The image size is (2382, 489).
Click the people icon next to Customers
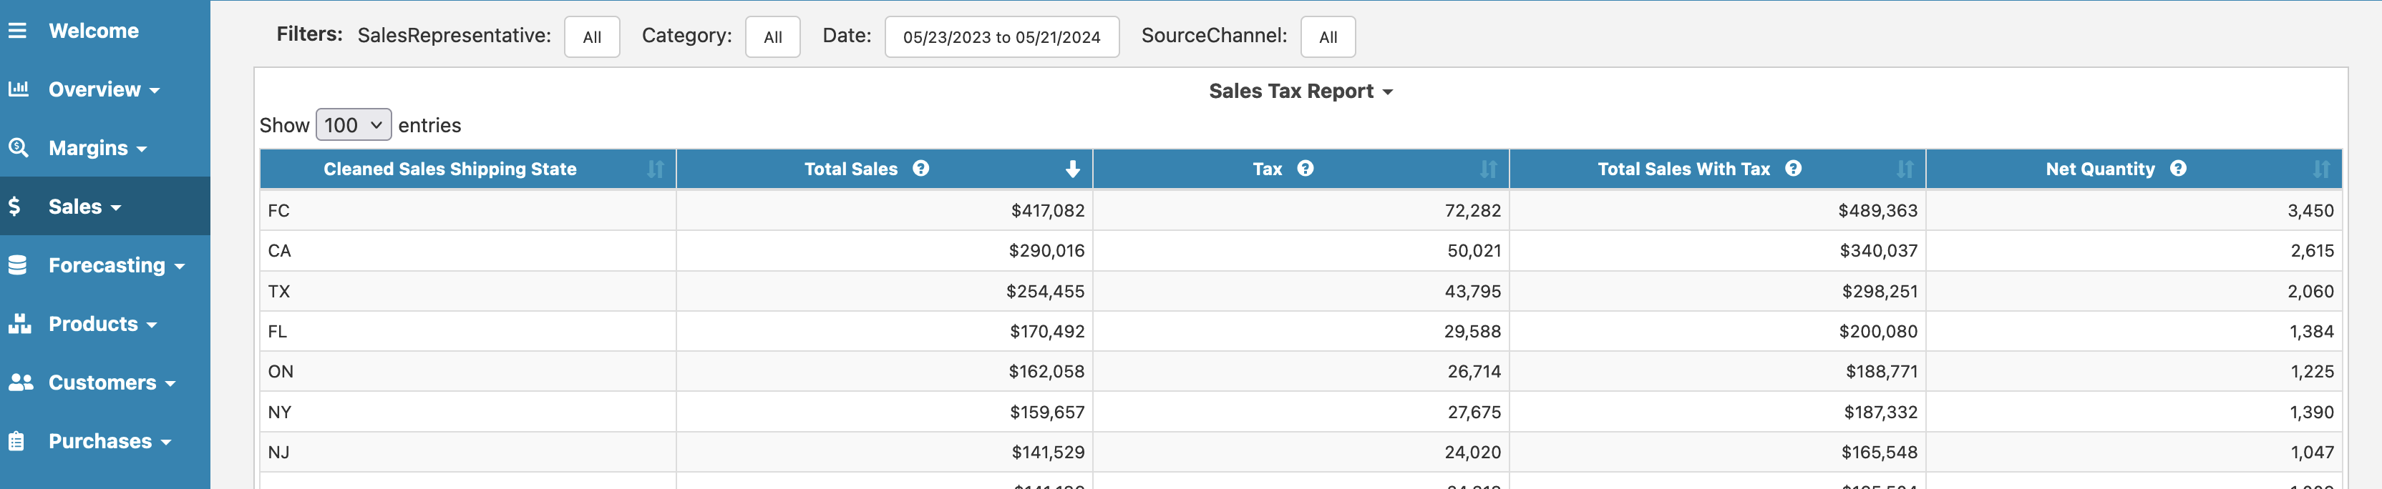click(x=20, y=382)
